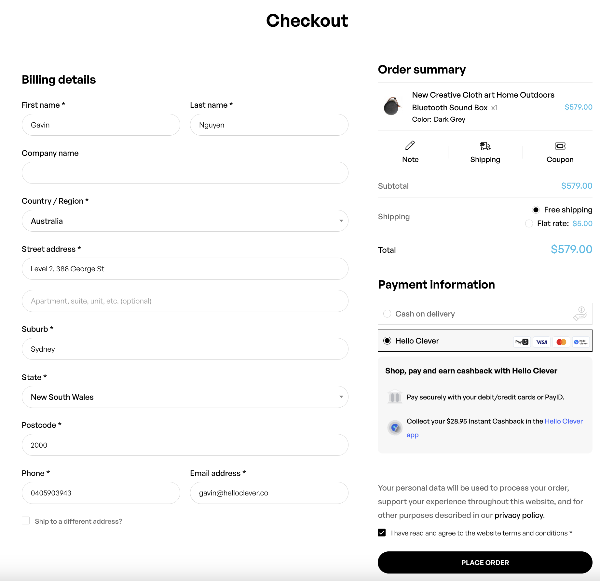This screenshot has width=600, height=581.
Task: Focus the Apartment, suite, unit field
Action: point(185,301)
